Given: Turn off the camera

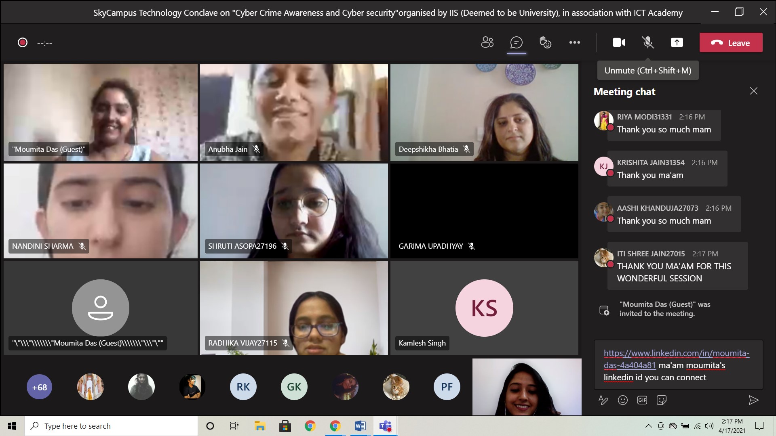Looking at the screenshot, I should tap(618, 42).
